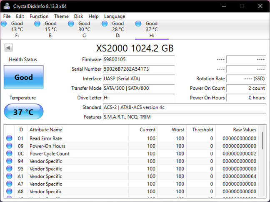The width and height of the screenshot is (270, 202).
Task: Click the Good health status button
Action: tap(24, 77)
